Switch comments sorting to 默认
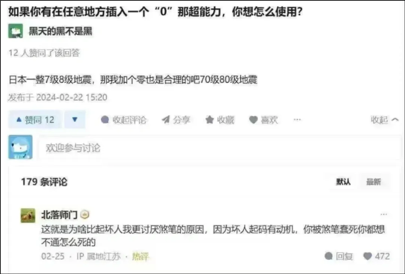The height and width of the screenshot is (274, 405). (x=343, y=182)
